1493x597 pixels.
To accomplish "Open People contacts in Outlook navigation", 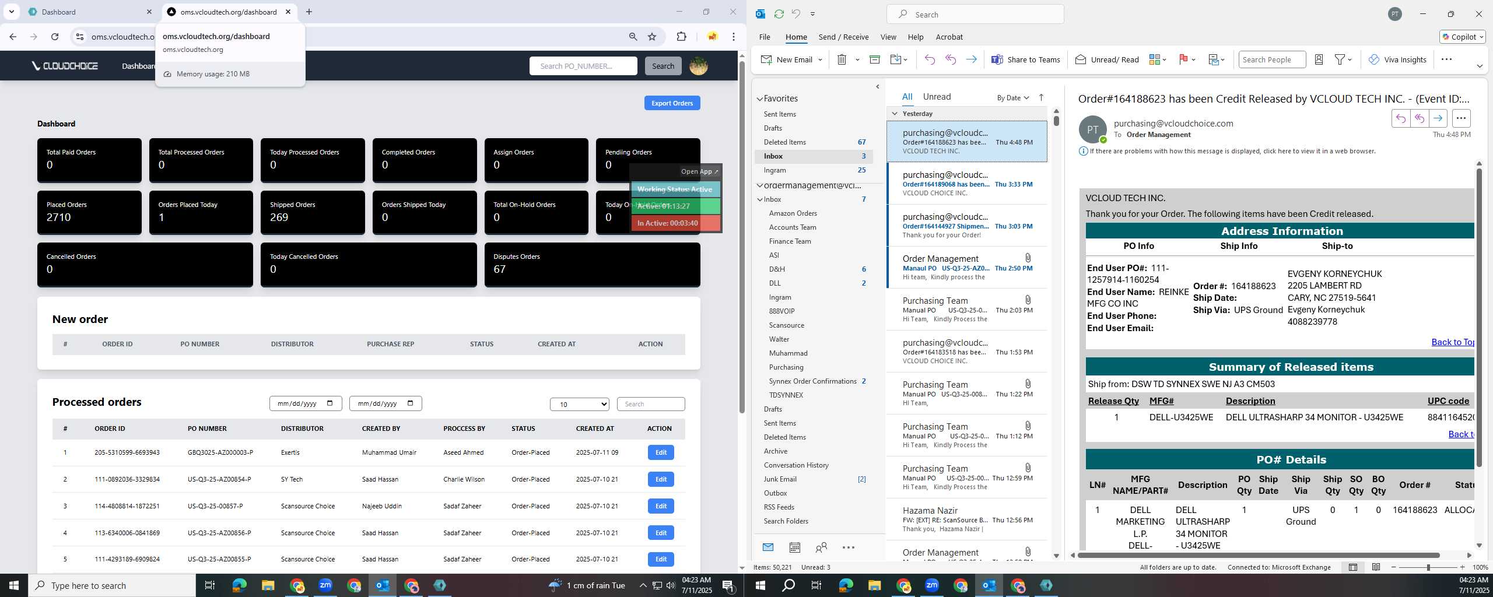I will [x=821, y=547].
